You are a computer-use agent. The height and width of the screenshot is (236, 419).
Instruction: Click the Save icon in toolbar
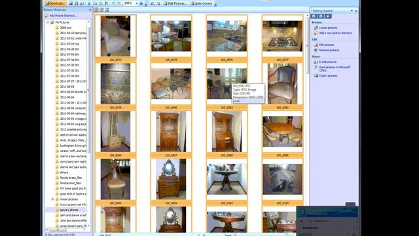[71, 3]
